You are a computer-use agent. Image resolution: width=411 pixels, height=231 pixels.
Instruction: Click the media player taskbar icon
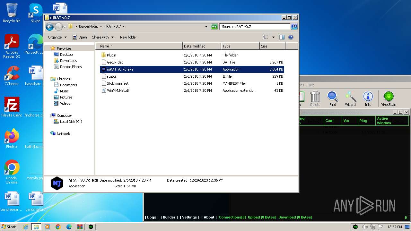click(x=47, y=227)
